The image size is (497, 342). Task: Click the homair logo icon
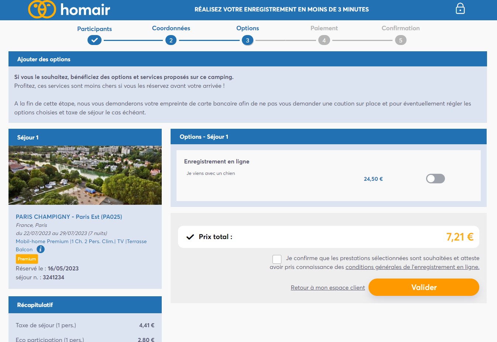42,9
